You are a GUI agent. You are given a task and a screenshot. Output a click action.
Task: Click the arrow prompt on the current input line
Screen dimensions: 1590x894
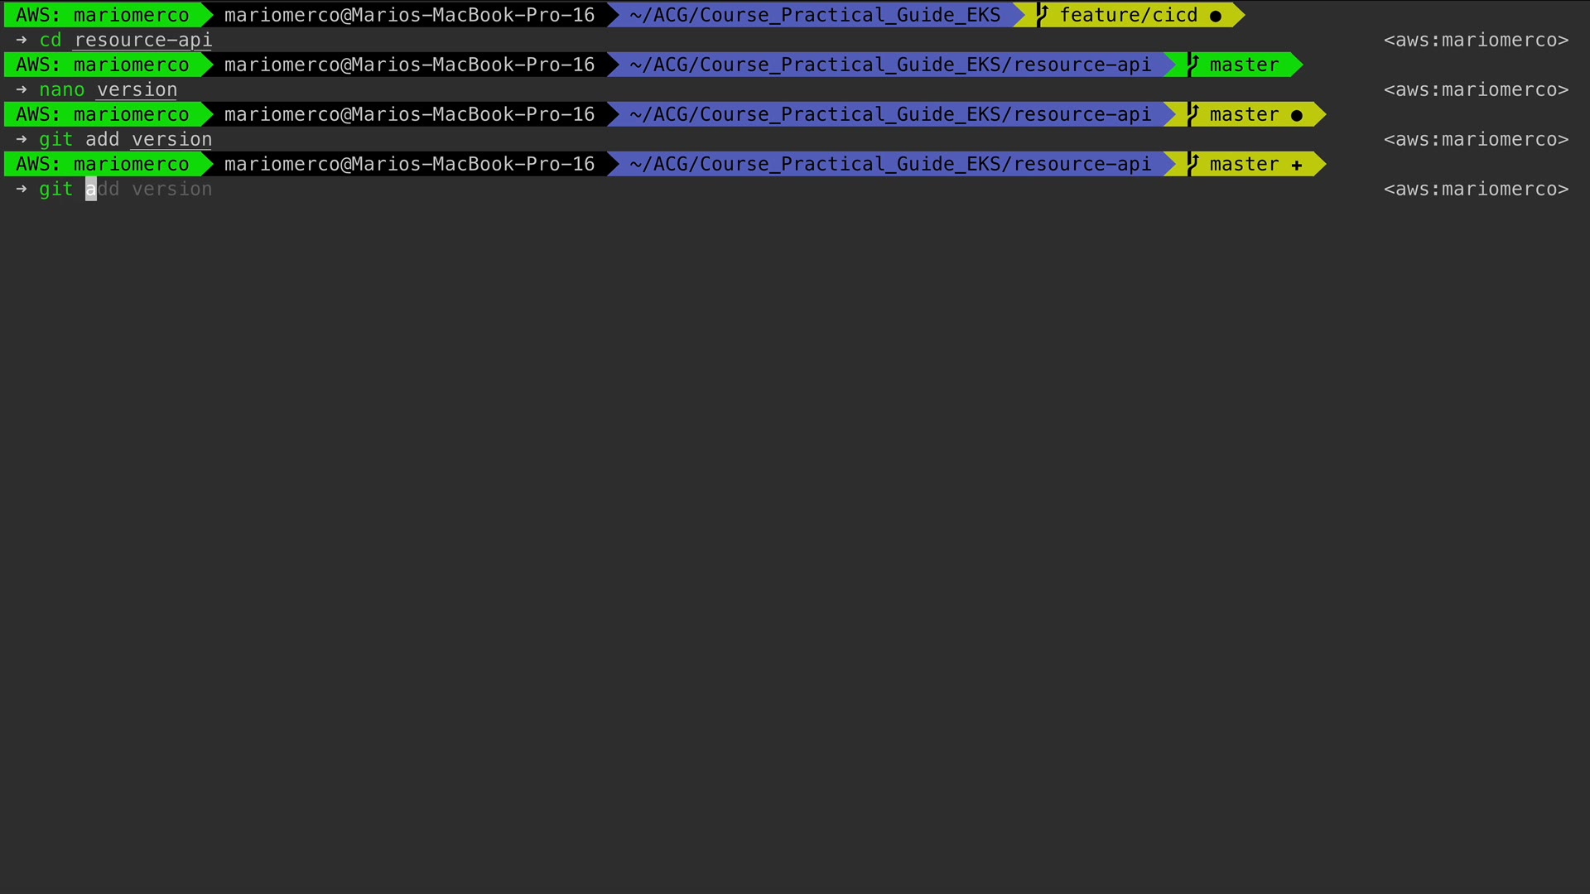tap(22, 189)
